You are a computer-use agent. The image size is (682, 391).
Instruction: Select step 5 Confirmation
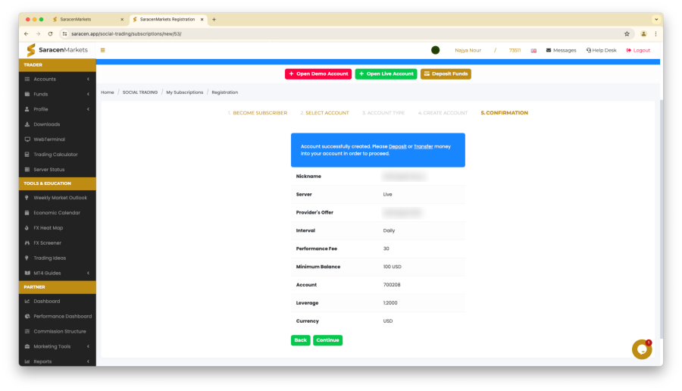click(504, 113)
